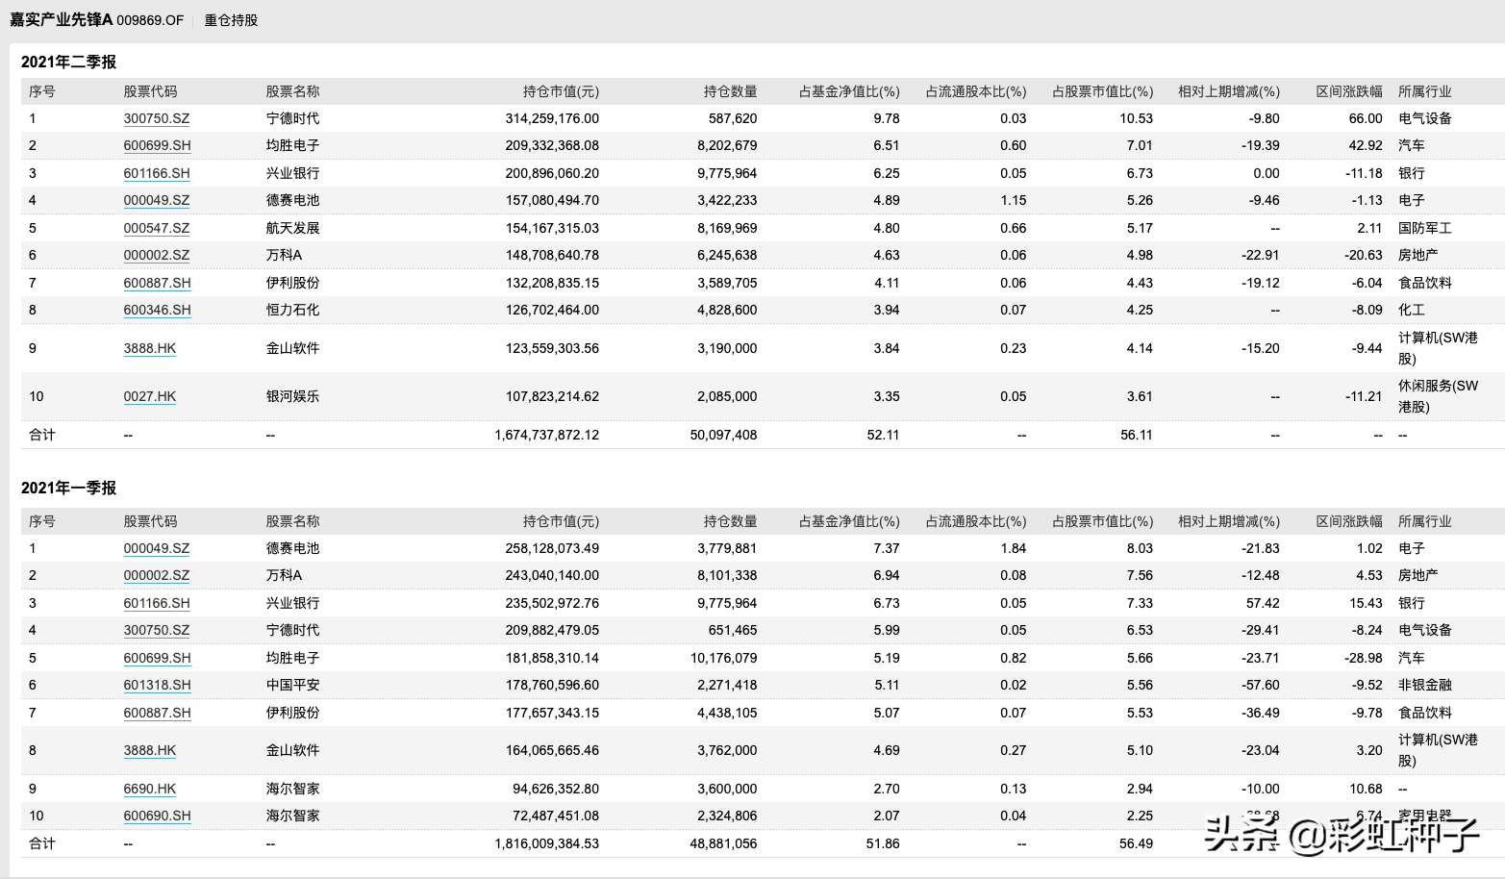This screenshot has height=879, width=1505.
Task: Select 恒力石化 stock name
Action: click(x=293, y=310)
